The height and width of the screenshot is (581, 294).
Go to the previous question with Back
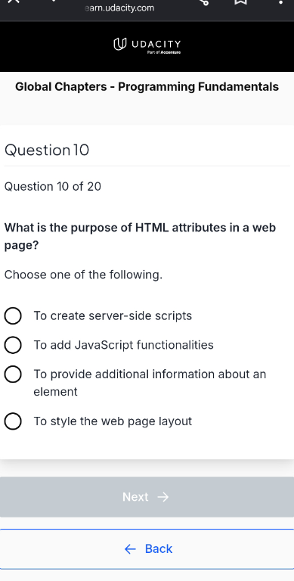tap(147, 548)
